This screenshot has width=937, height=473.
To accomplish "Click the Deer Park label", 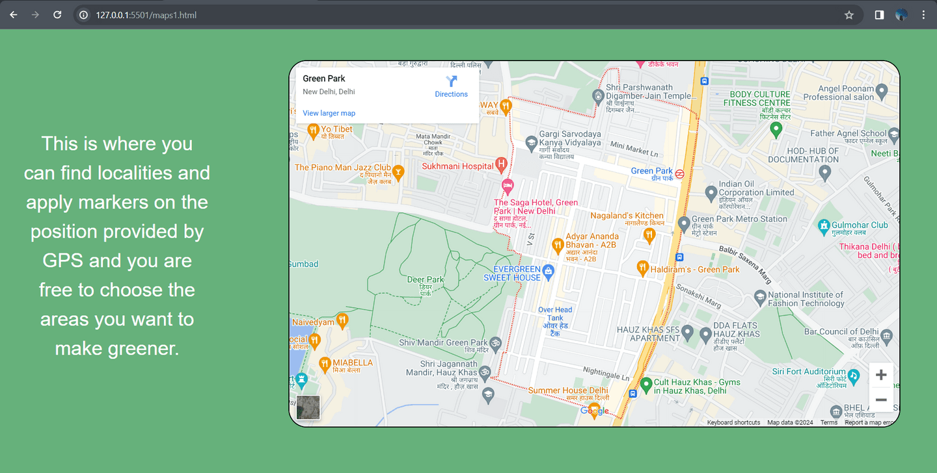I will click(x=426, y=286).
